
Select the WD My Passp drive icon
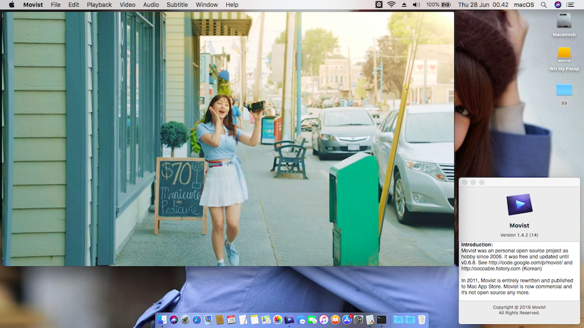click(564, 55)
